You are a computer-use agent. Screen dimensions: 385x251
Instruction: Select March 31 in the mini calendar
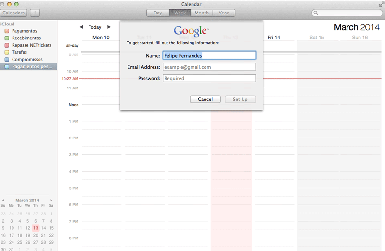click(11, 249)
